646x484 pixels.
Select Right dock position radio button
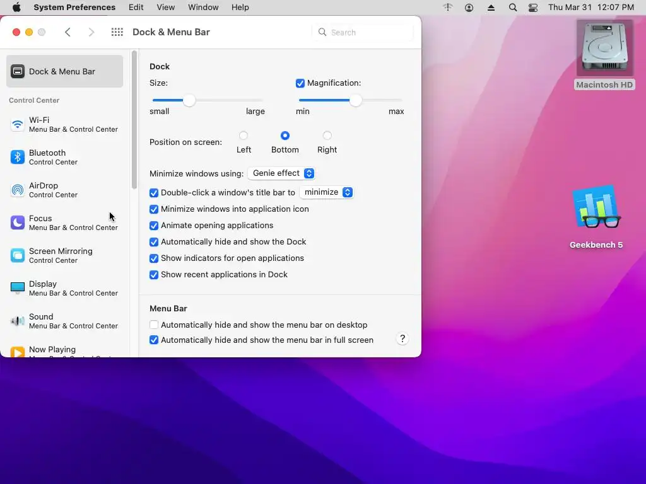coord(327,135)
